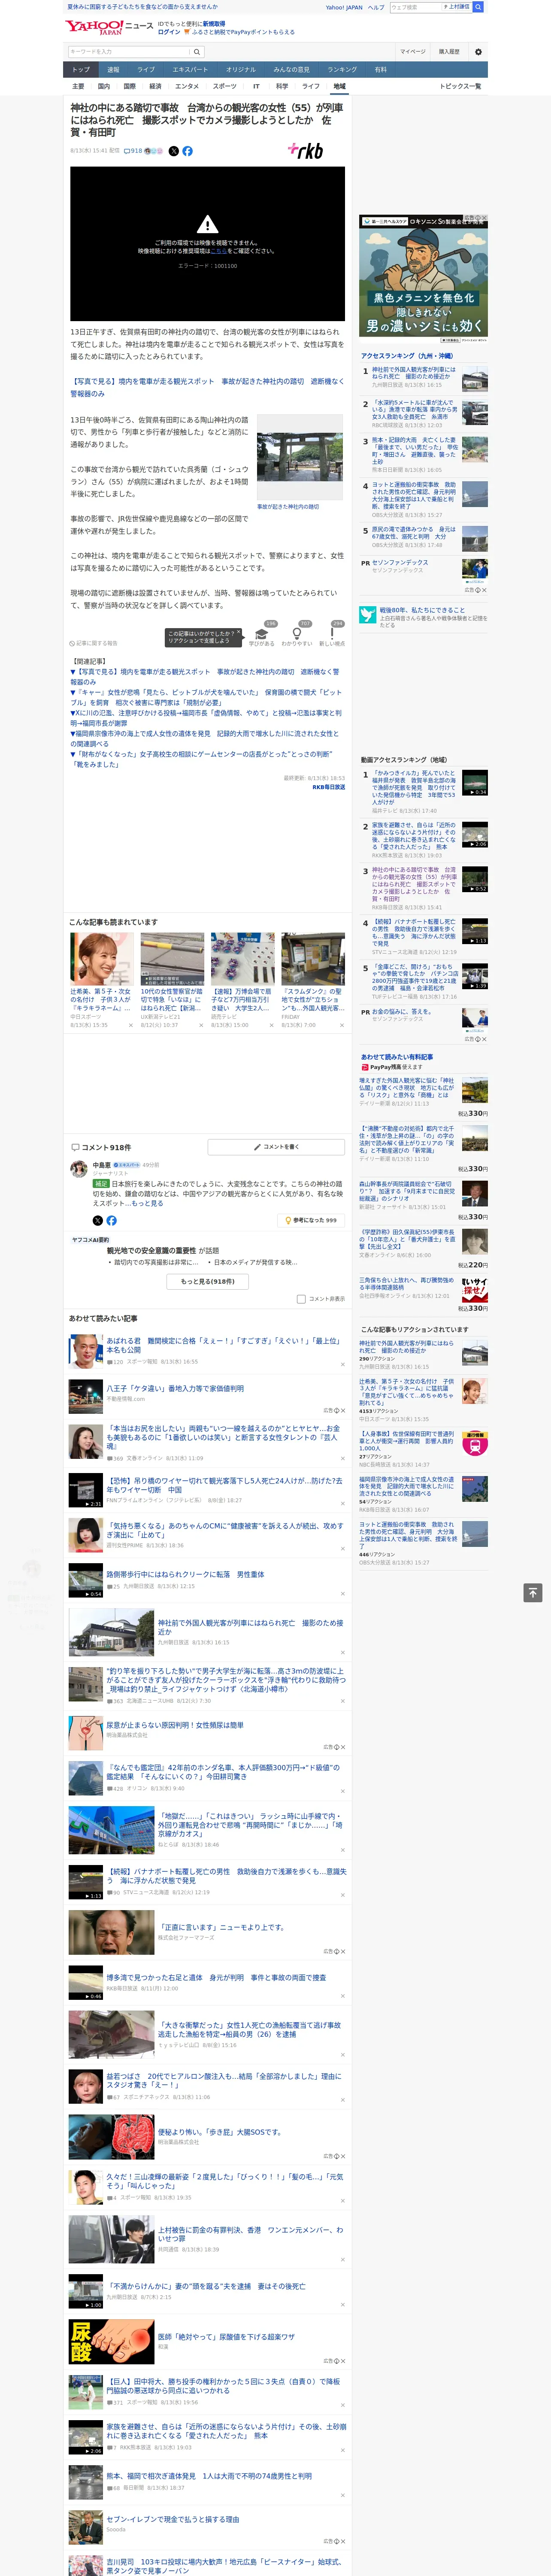Open the エンタメ category tab
The height and width of the screenshot is (2576, 551).
coord(187,86)
